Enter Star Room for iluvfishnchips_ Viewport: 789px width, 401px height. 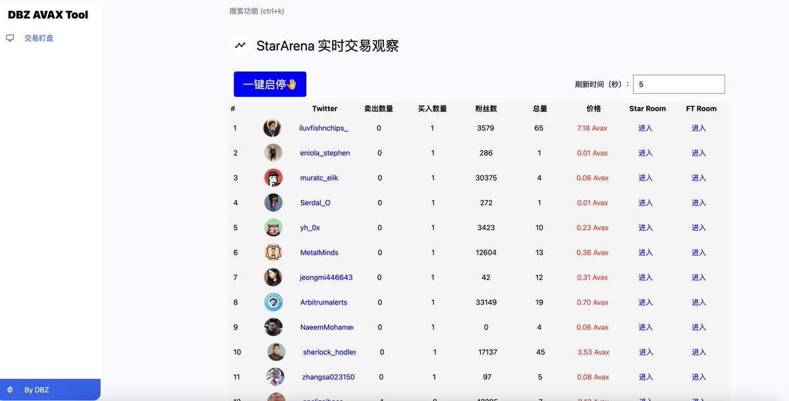(646, 128)
